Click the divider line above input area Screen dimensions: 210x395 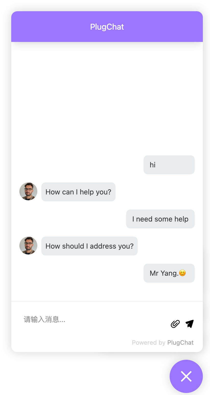click(x=107, y=301)
